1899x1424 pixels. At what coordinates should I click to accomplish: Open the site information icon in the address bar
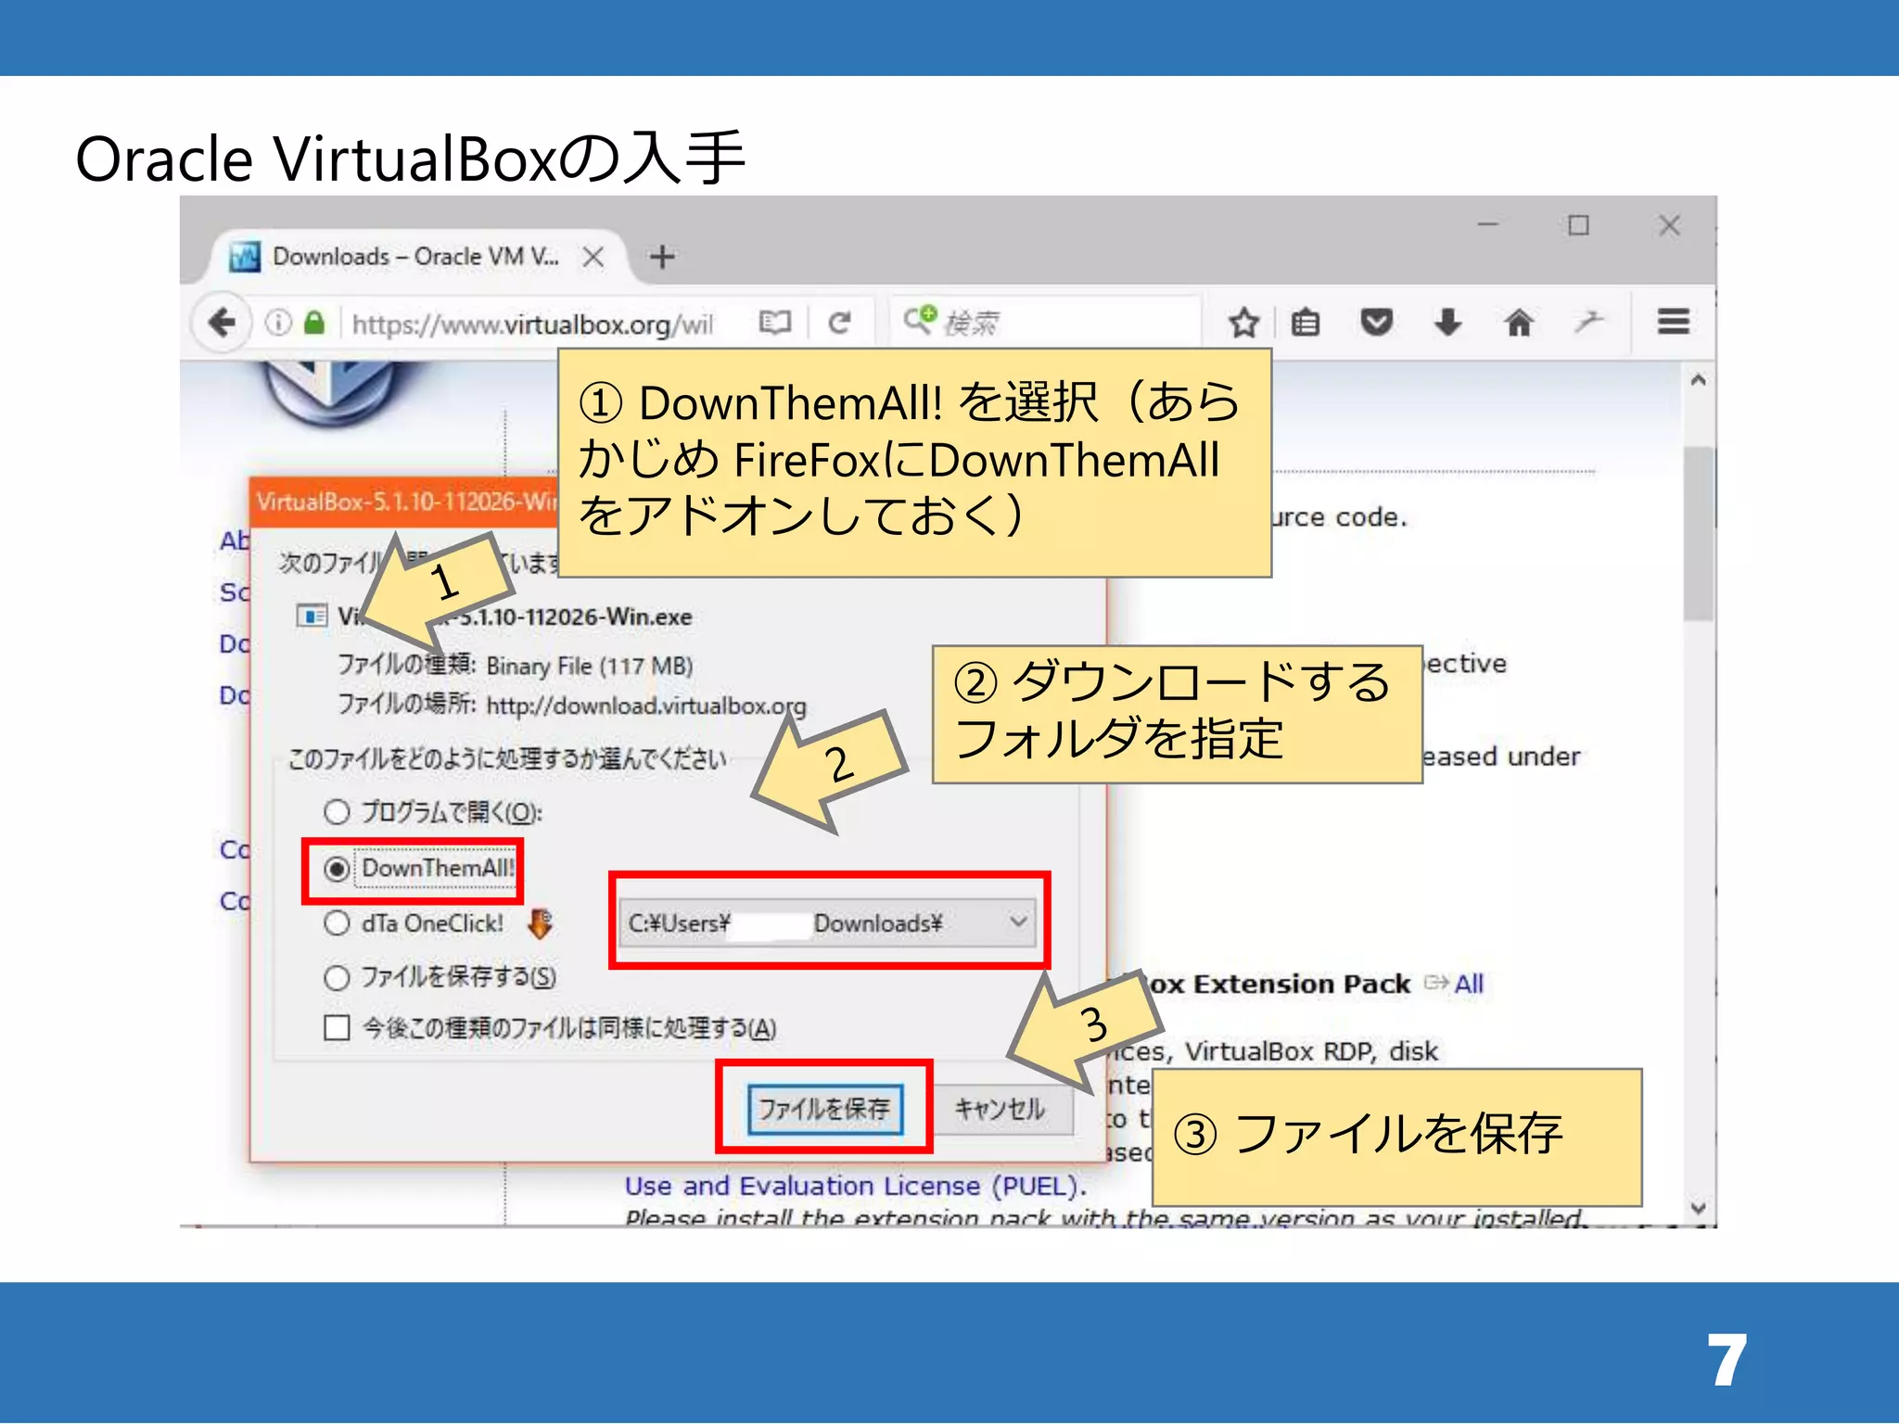(x=278, y=323)
